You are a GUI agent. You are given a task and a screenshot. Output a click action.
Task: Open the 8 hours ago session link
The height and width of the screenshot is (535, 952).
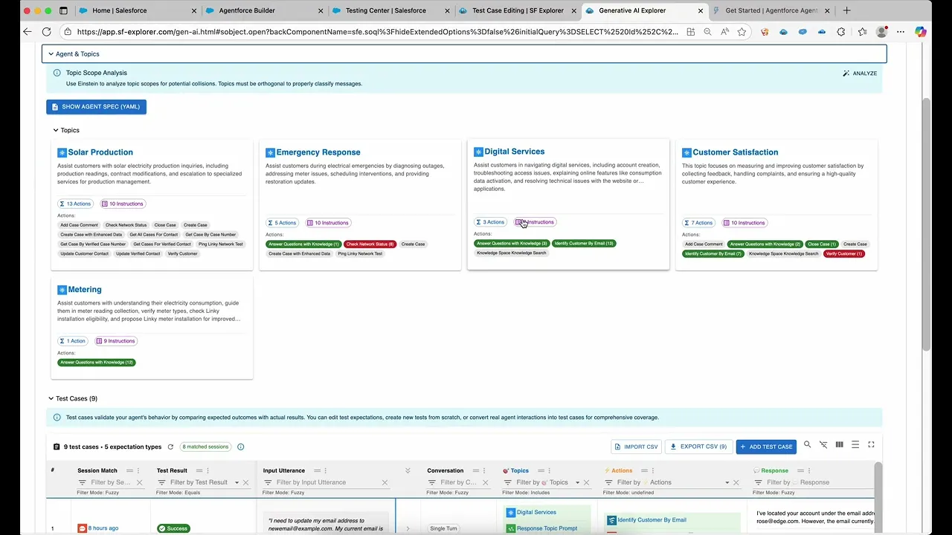pyautogui.click(x=103, y=528)
